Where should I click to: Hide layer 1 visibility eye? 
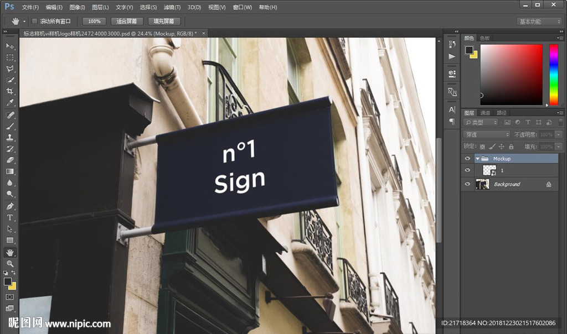click(x=467, y=170)
